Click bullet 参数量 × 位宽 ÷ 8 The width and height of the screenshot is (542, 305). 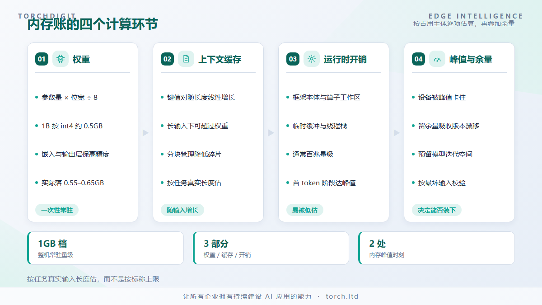(x=70, y=98)
